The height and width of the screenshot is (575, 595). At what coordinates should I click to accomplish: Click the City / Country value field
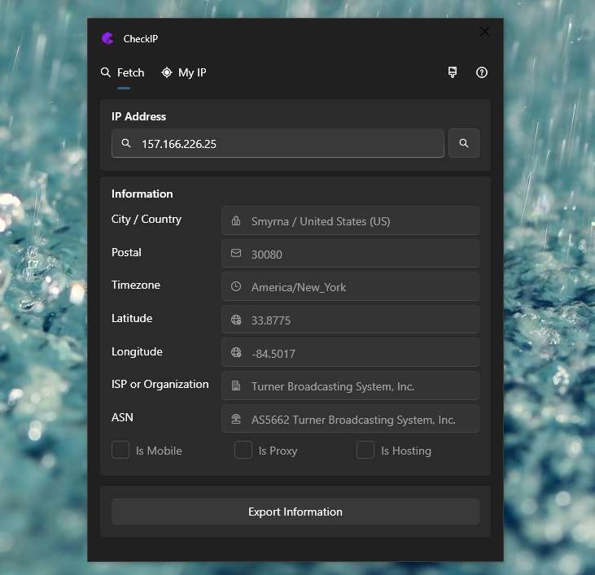[350, 221]
